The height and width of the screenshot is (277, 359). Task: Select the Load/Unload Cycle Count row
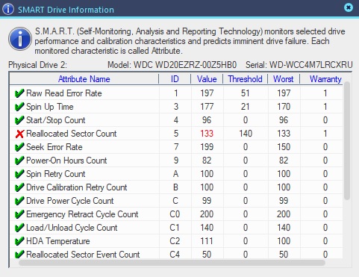176,228
